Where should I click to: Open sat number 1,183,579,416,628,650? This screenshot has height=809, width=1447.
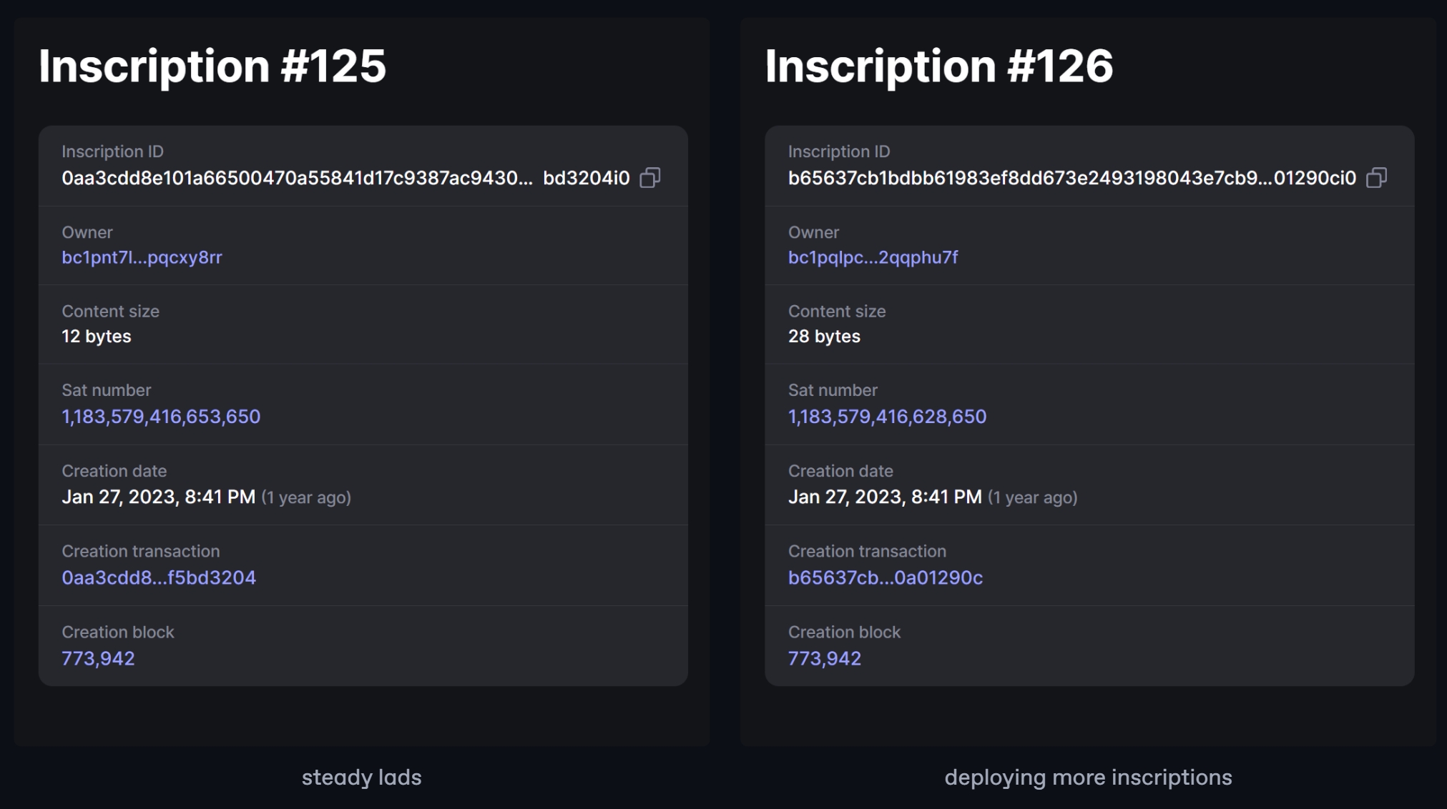887,417
